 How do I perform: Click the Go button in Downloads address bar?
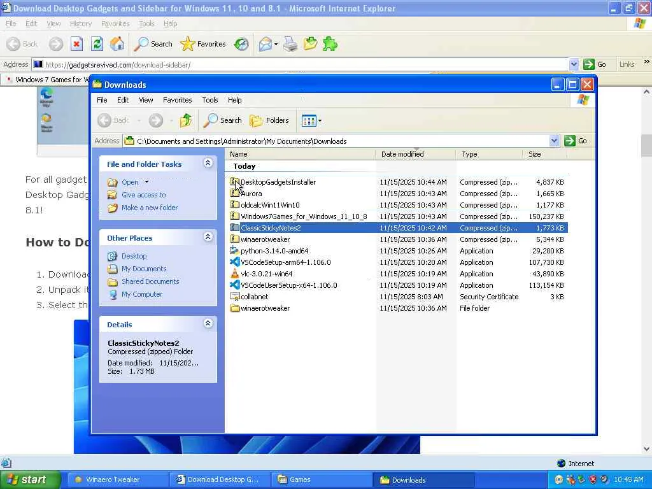pos(576,141)
